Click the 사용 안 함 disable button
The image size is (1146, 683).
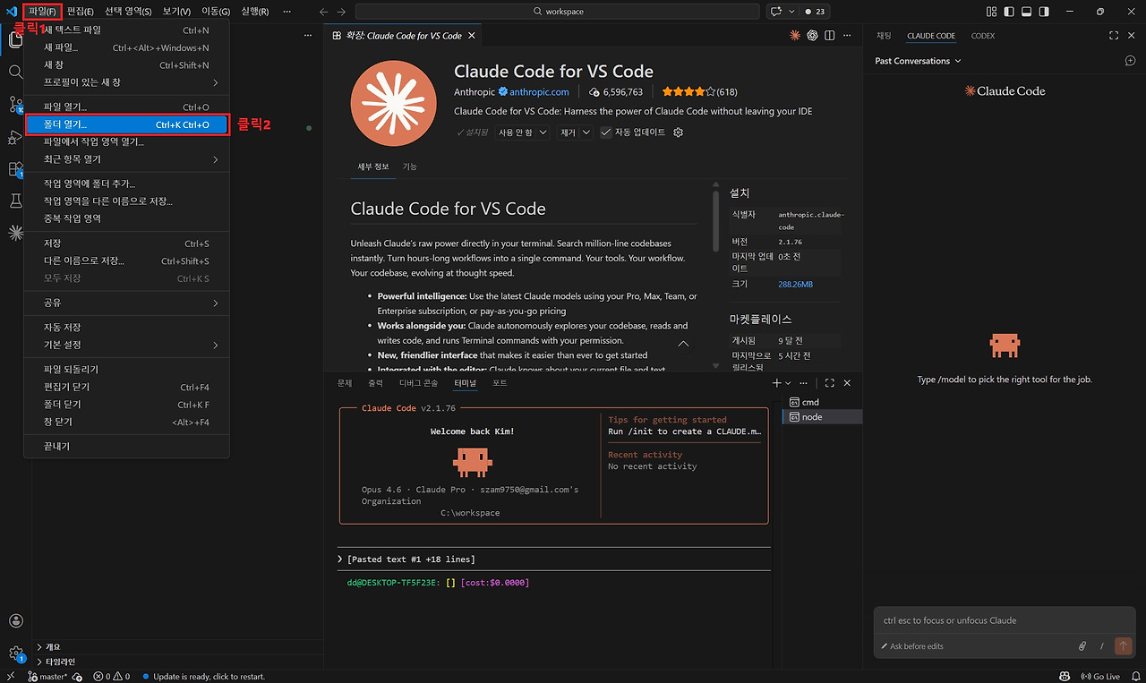click(x=515, y=132)
